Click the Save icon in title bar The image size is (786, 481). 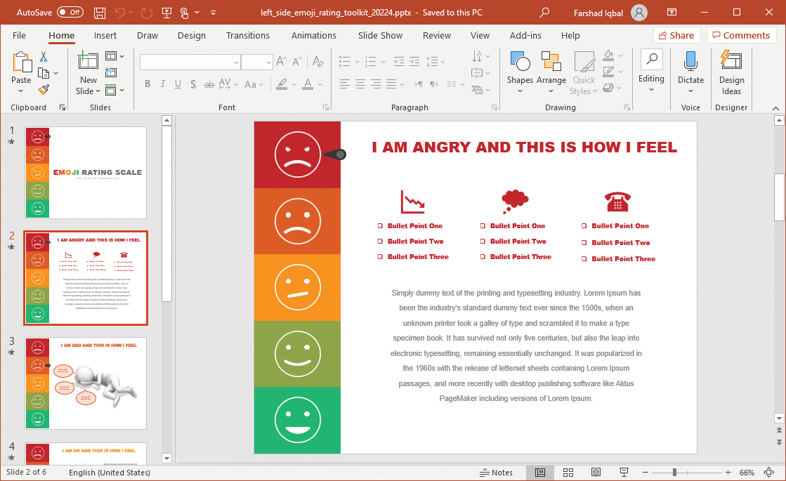click(100, 13)
